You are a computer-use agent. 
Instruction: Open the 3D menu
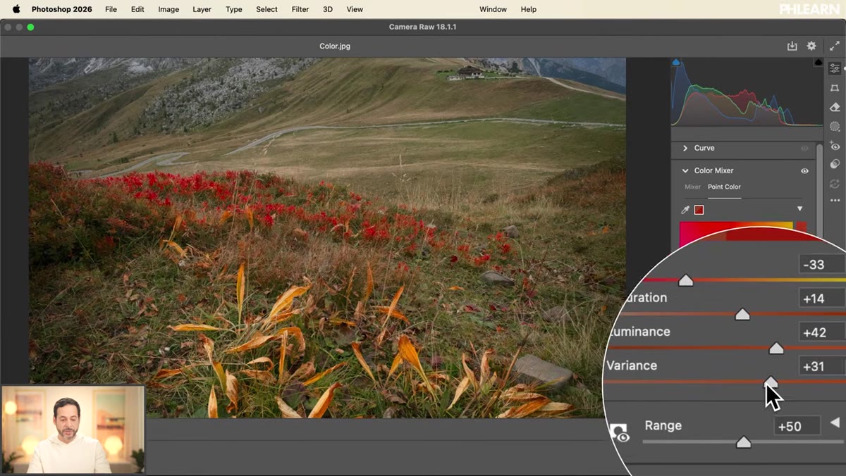click(328, 9)
